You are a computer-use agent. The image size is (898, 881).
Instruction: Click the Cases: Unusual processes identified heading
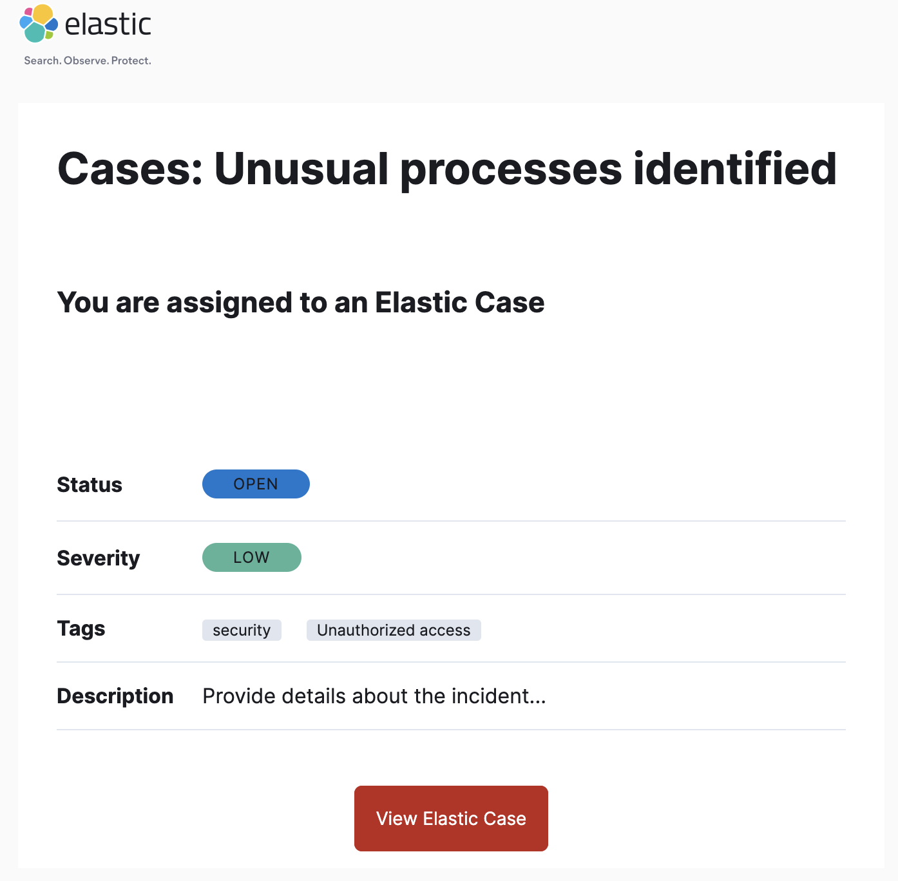(x=447, y=169)
